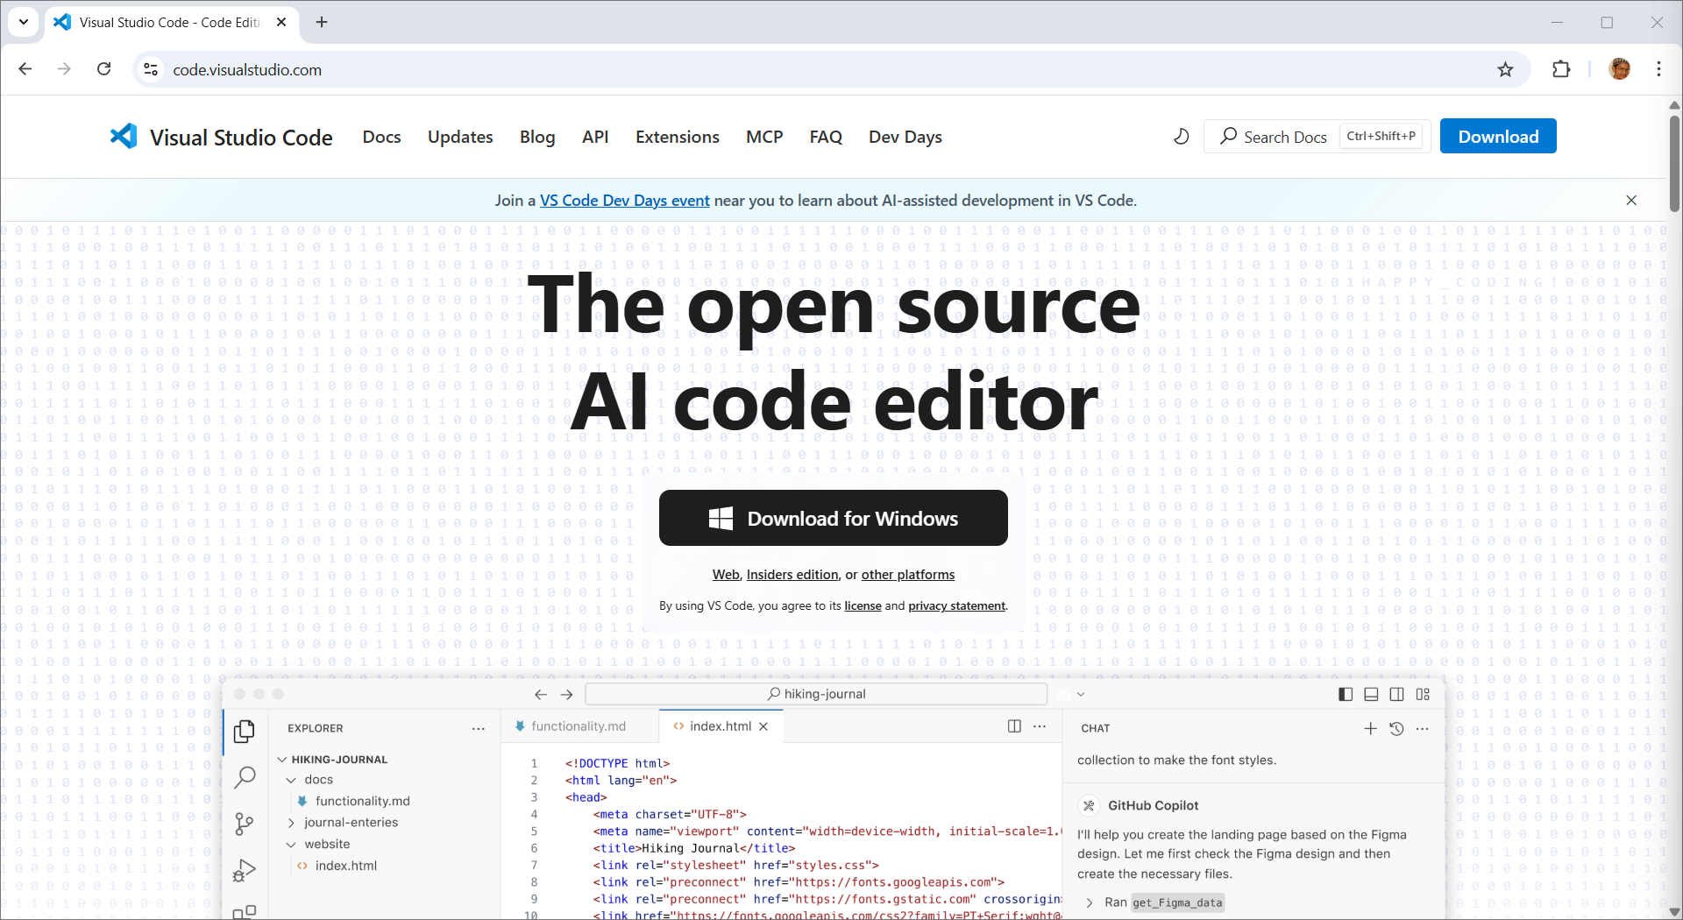
Task: Toggle the primary sidebar layout icon
Action: tap(1346, 694)
